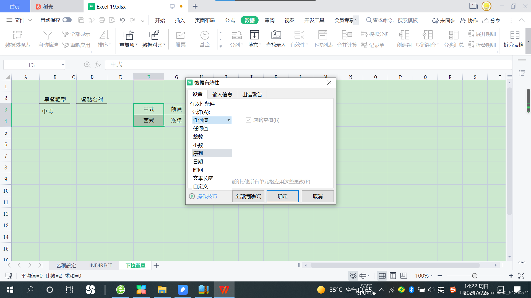Expand the cell name box dropdown
The height and width of the screenshot is (298, 531).
click(x=63, y=65)
